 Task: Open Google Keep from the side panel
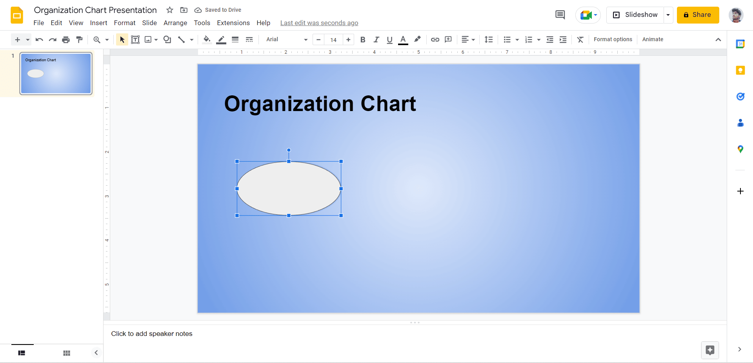pos(740,70)
